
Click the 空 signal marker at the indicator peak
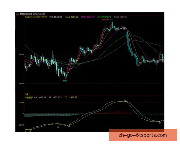125,100
